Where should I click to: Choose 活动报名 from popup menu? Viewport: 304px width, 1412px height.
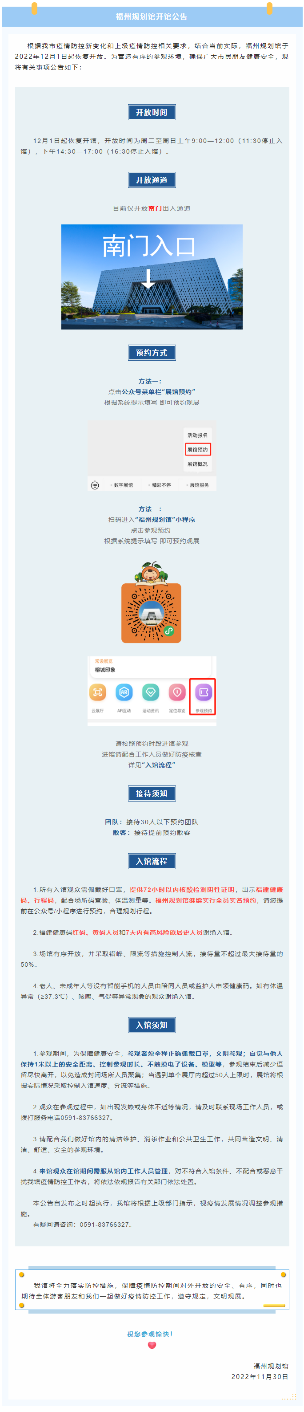coord(197,435)
